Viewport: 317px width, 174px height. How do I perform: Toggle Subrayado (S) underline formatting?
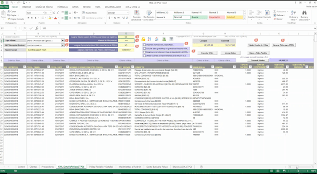[35, 18]
